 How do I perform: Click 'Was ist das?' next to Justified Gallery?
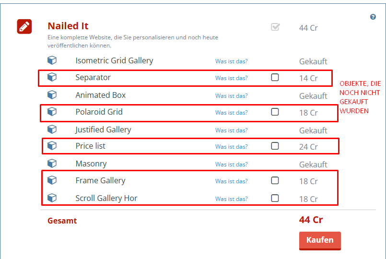[232, 130]
